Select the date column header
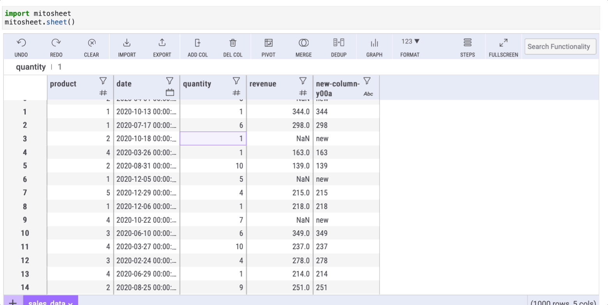Image resolution: width=608 pixels, height=305 pixels. tap(124, 84)
